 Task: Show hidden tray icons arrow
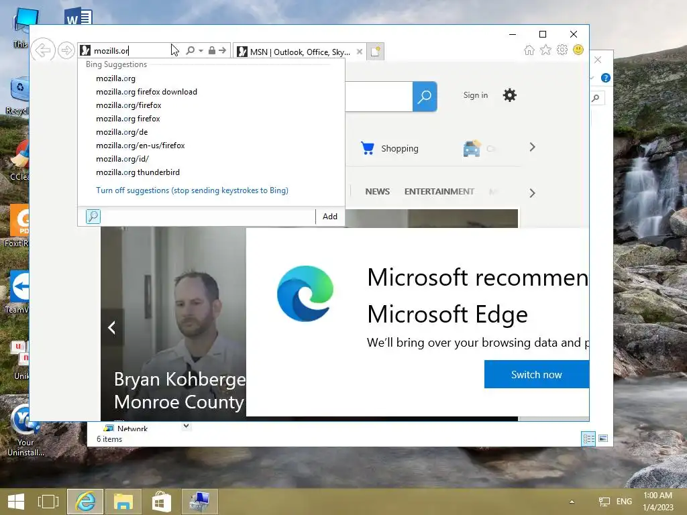[x=572, y=502]
